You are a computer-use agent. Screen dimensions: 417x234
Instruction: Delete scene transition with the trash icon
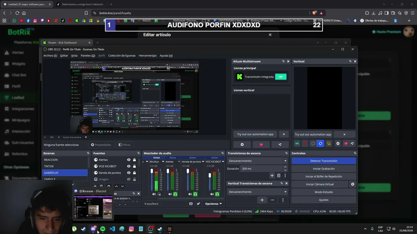click(x=279, y=175)
